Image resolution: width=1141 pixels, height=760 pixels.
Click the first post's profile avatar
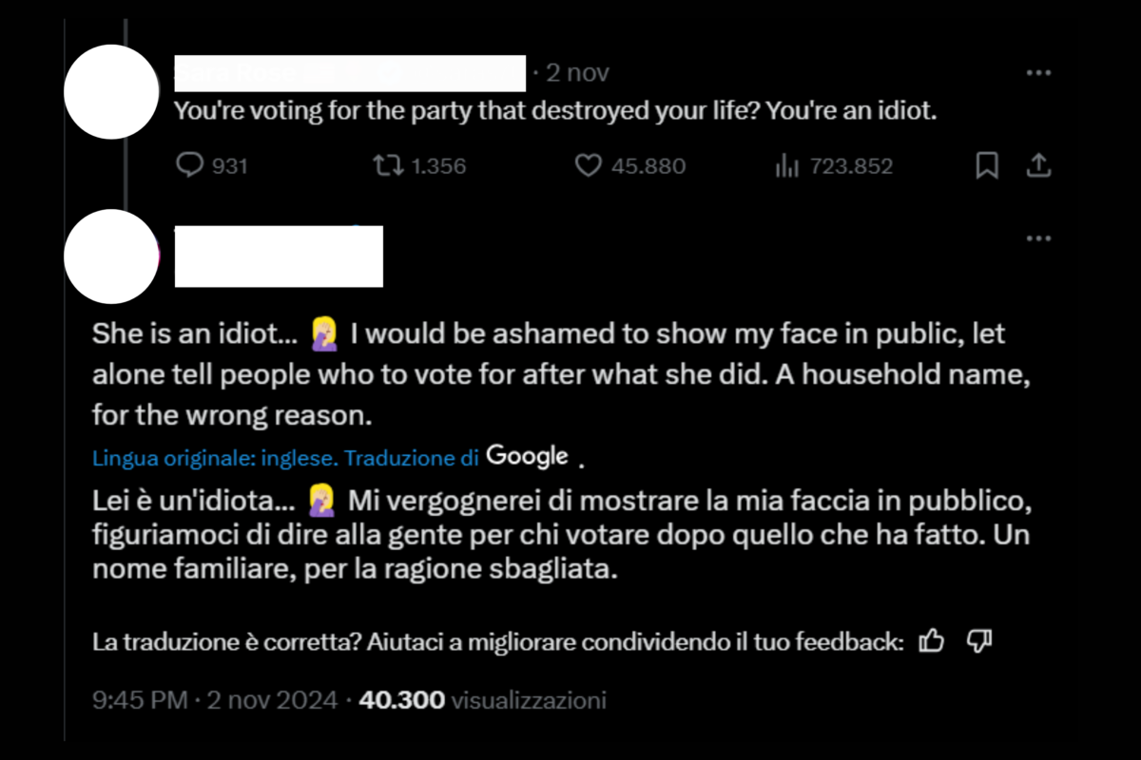click(x=111, y=92)
